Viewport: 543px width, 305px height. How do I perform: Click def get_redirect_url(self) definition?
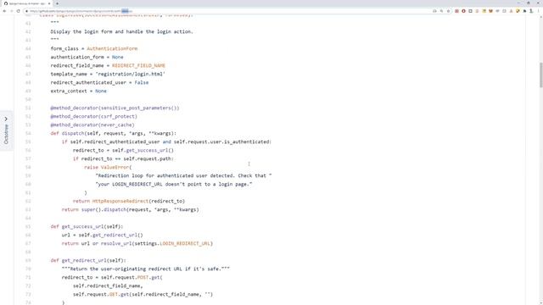pyautogui.click(x=88, y=260)
